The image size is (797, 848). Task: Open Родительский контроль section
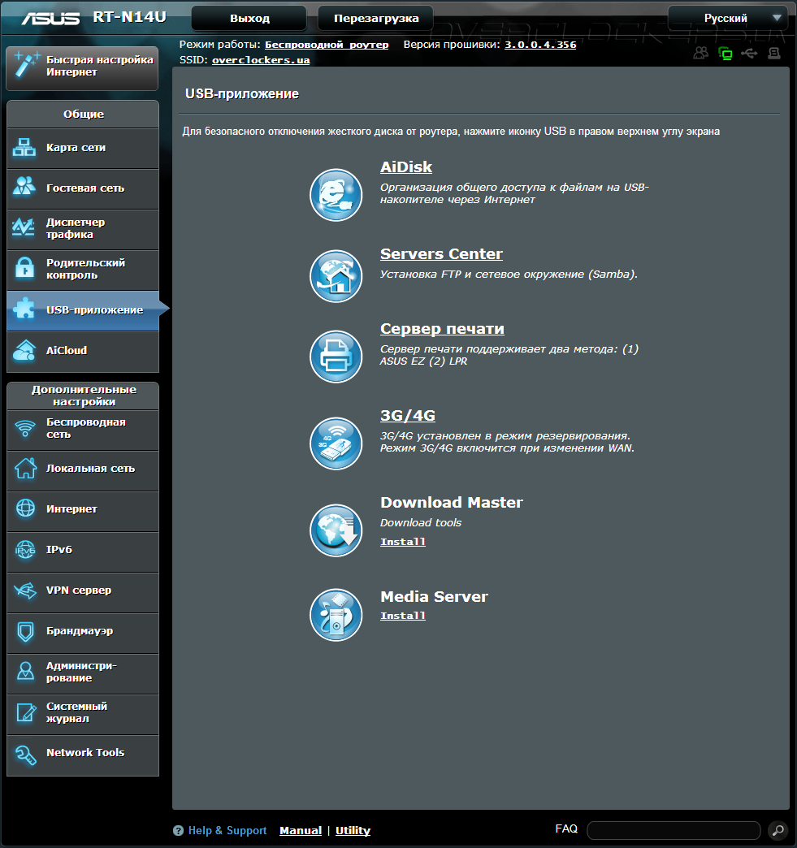(83, 270)
